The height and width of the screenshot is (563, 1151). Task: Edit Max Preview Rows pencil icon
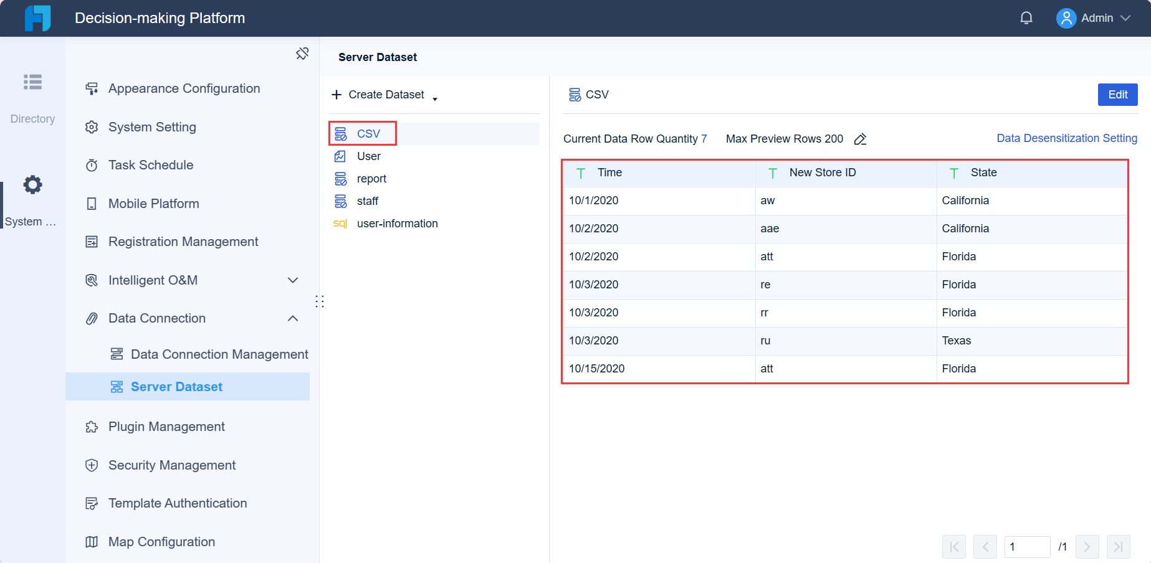860,140
